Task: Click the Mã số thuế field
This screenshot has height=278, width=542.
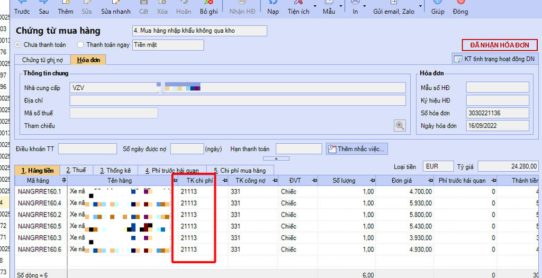Action: point(114,113)
